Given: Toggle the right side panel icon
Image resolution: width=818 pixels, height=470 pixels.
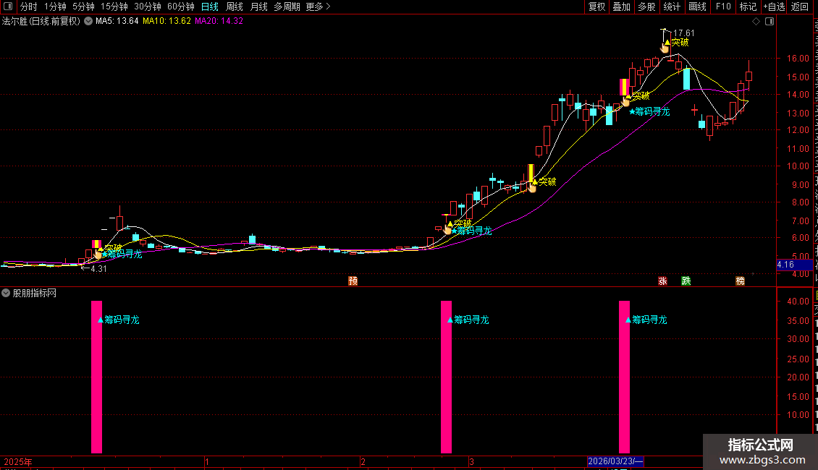Looking at the screenshot, I should point(769,22).
